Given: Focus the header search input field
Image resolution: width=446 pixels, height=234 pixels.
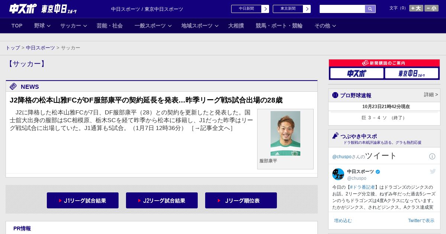Looking at the screenshot, I should pos(342,9).
